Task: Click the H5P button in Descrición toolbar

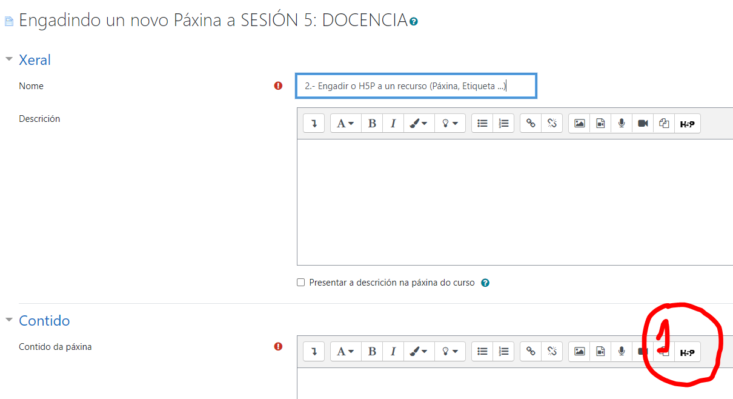Action: [687, 124]
